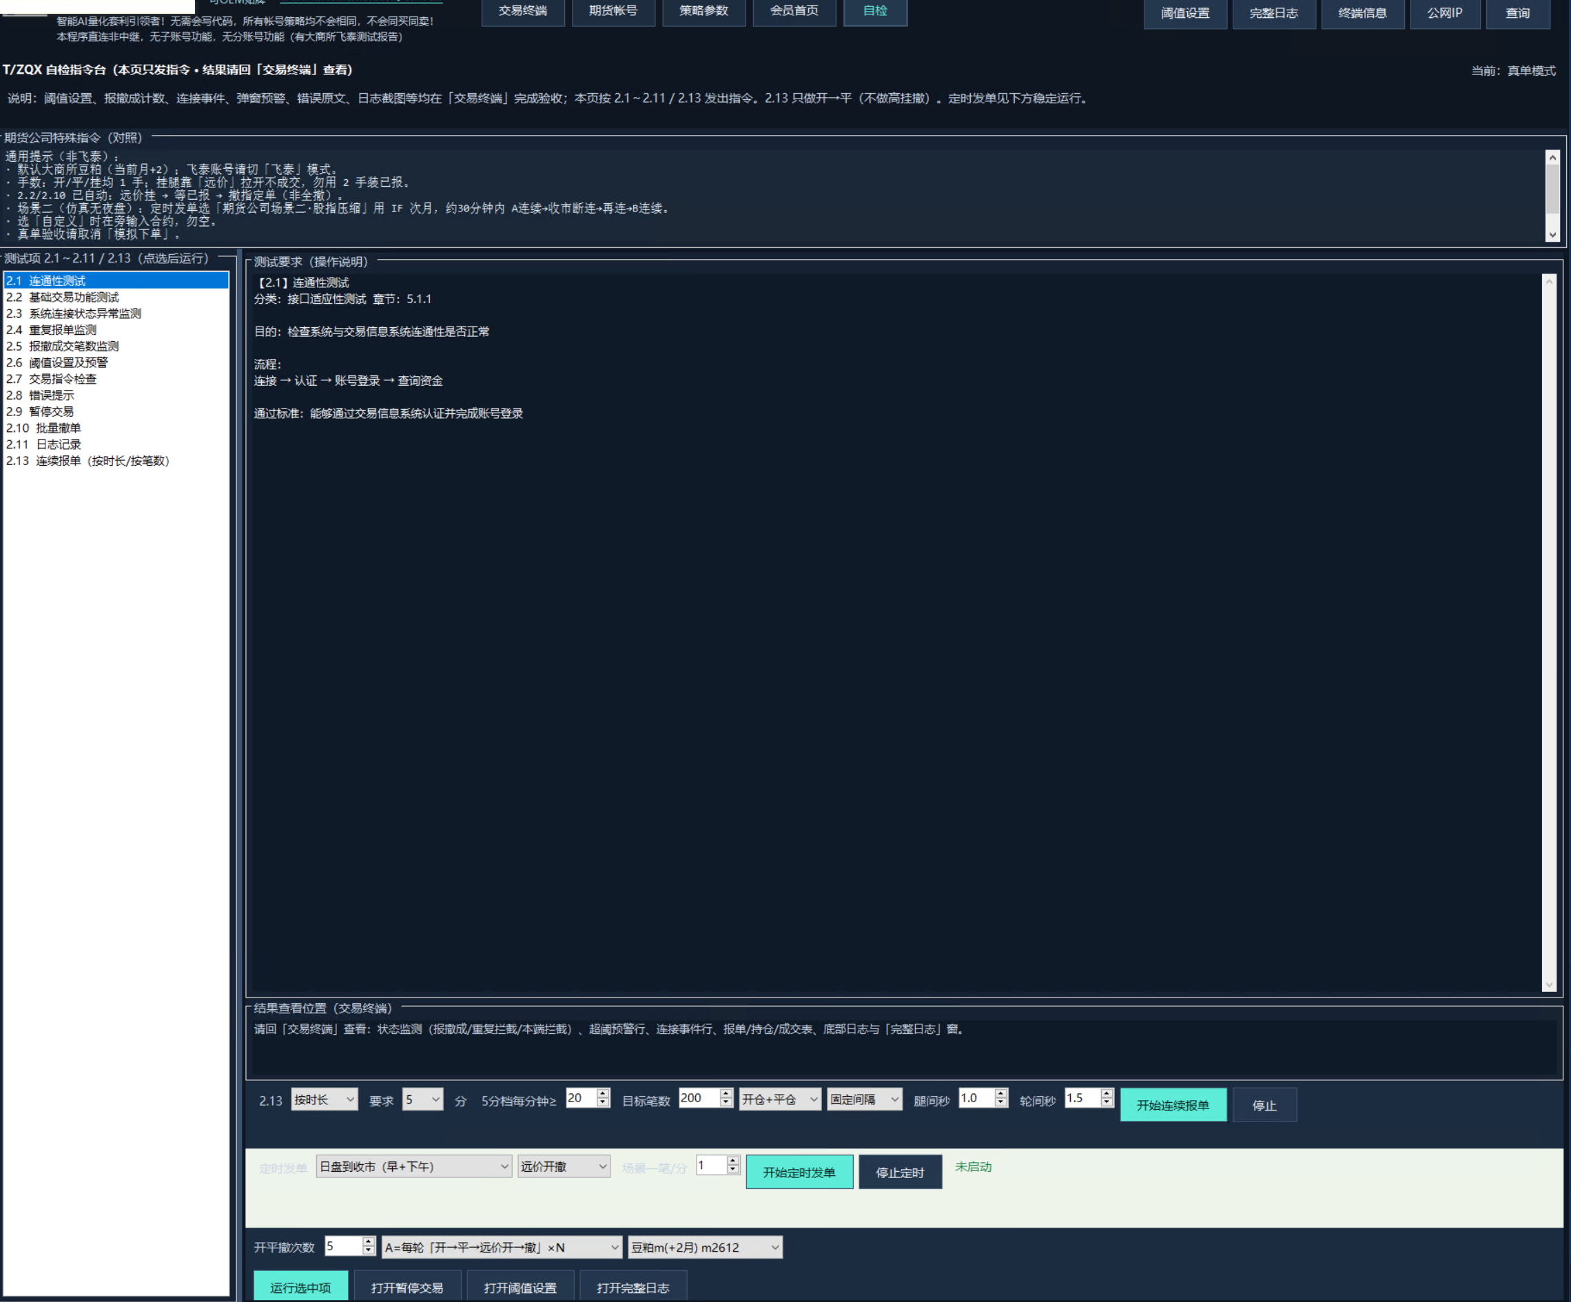This screenshot has width=1571, height=1302.
Task: Select test item 2.9 暂停交易
Action: [x=116, y=411]
